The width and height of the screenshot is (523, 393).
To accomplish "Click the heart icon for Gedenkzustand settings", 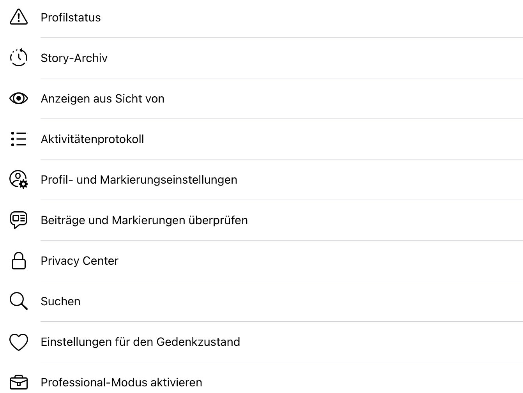I will pyautogui.click(x=18, y=342).
